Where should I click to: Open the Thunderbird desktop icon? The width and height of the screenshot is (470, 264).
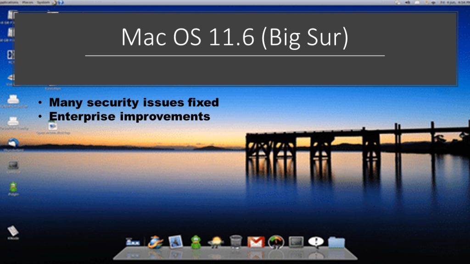[13, 143]
